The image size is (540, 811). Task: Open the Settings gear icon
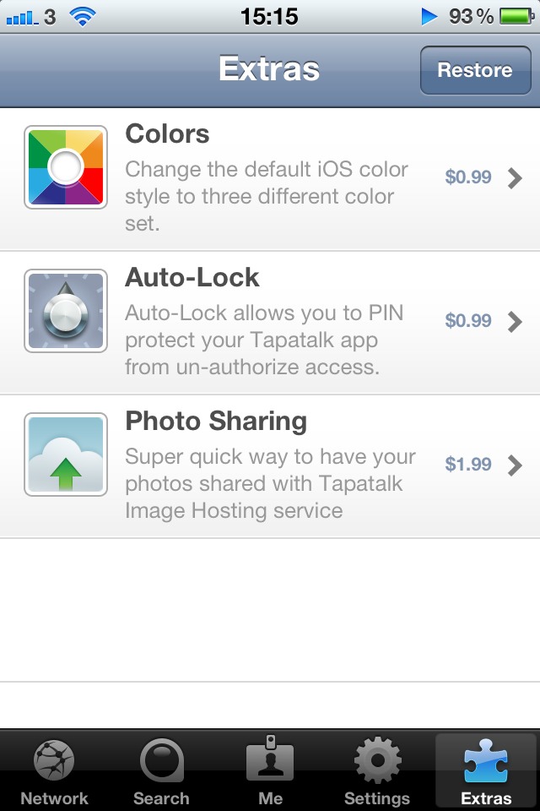click(x=377, y=761)
